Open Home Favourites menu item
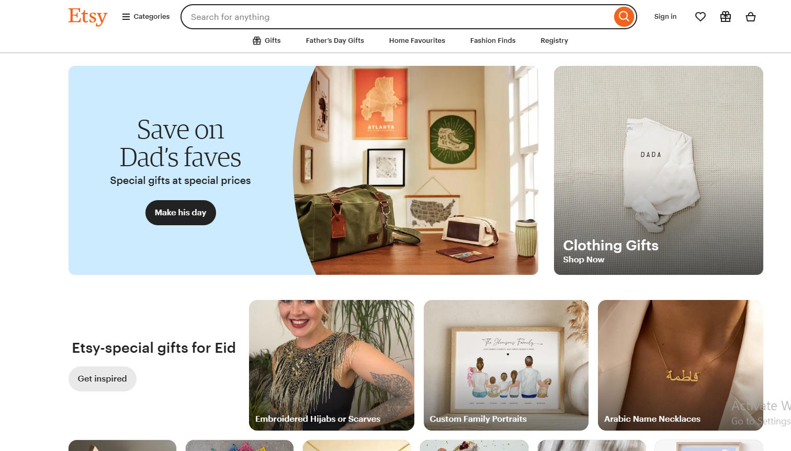The height and width of the screenshot is (451, 791). pyautogui.click(x=417, y=41)
